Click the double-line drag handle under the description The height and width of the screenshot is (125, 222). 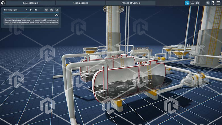click(x=31, y=26)
